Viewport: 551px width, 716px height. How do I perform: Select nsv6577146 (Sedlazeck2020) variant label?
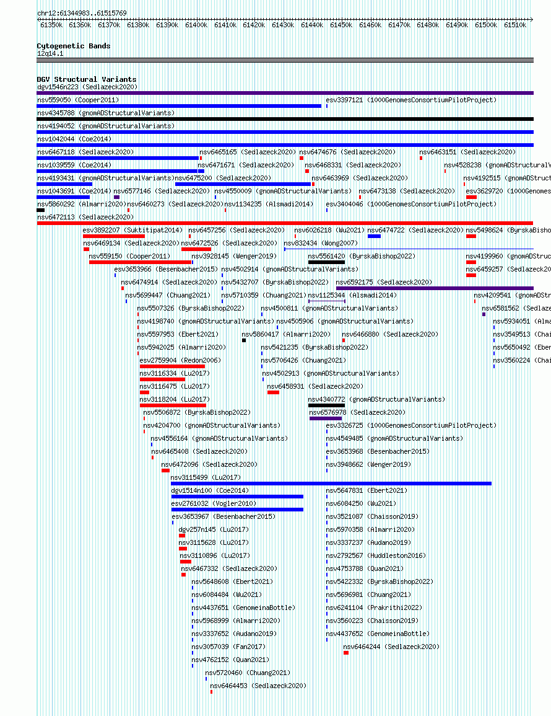162,191
